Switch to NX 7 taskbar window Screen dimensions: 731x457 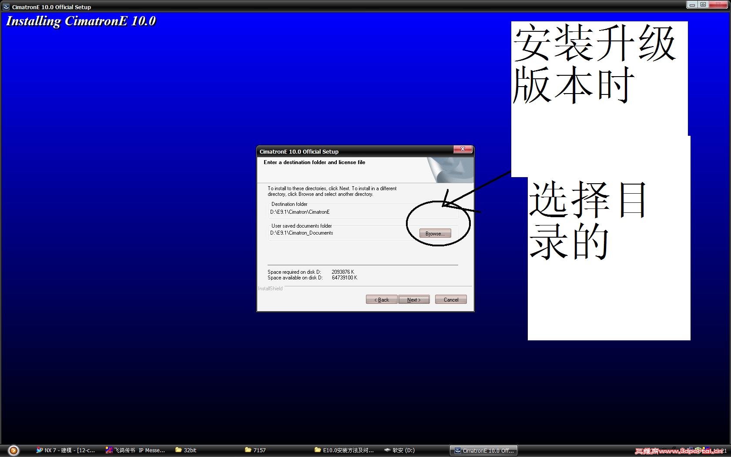pyautogui.click(x=66, y=450)
